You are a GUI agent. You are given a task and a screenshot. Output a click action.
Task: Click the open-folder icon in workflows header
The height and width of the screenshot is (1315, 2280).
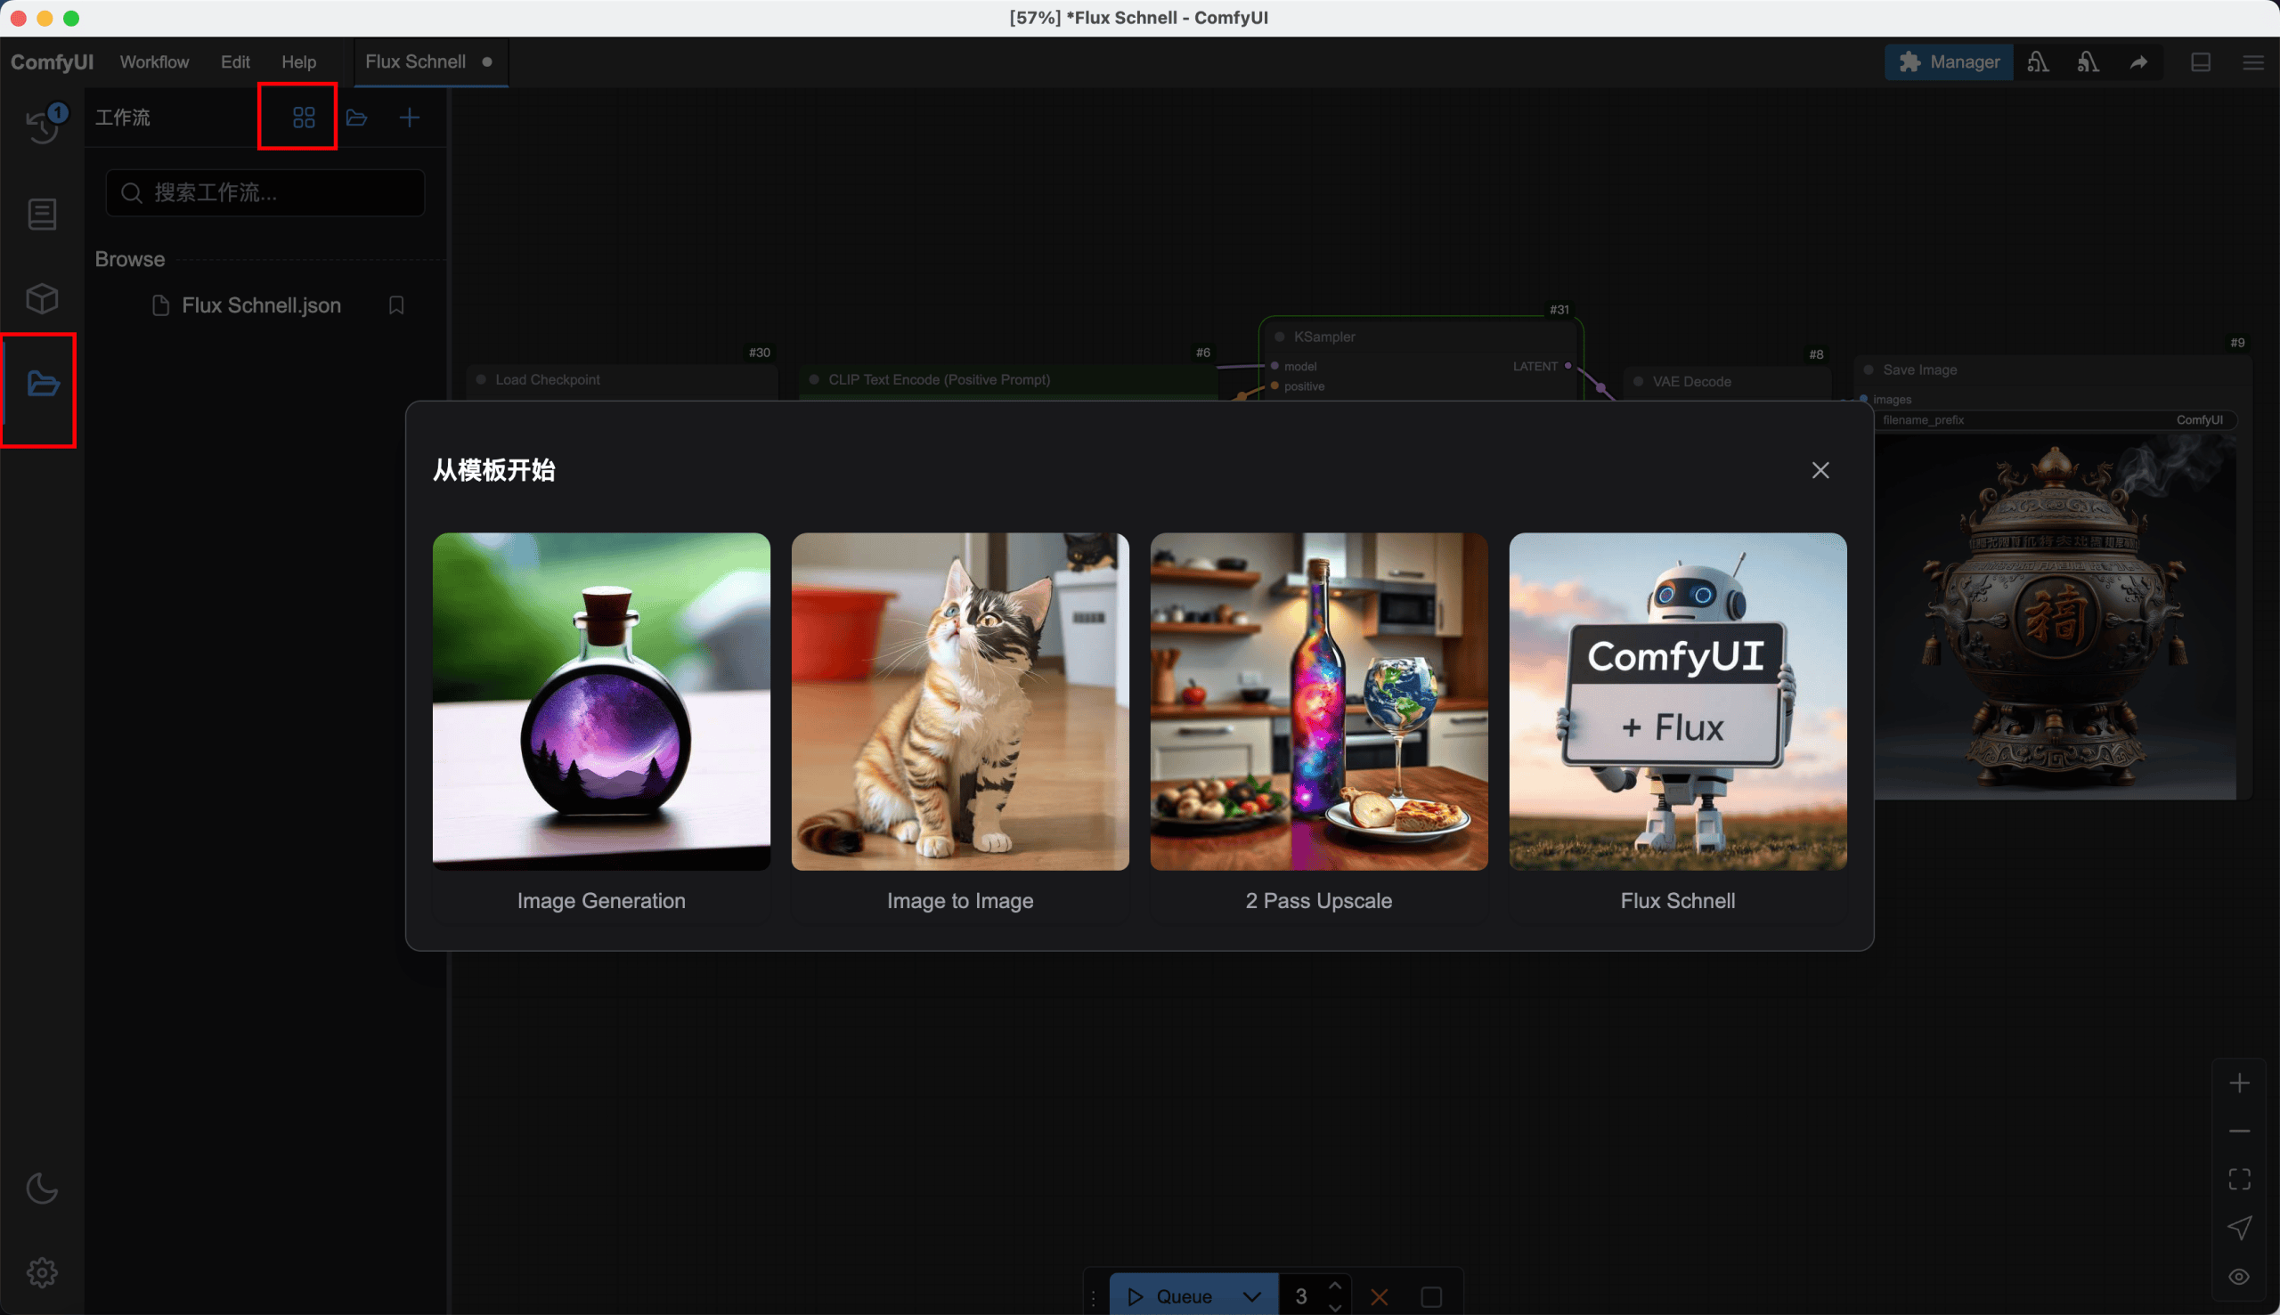tap(357, 118)
